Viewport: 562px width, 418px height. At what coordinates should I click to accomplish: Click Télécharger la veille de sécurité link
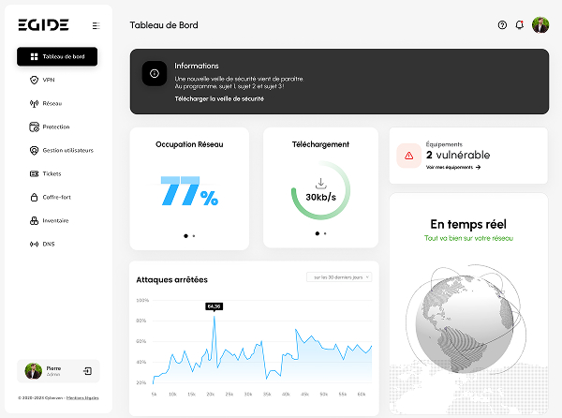point(219,99)
